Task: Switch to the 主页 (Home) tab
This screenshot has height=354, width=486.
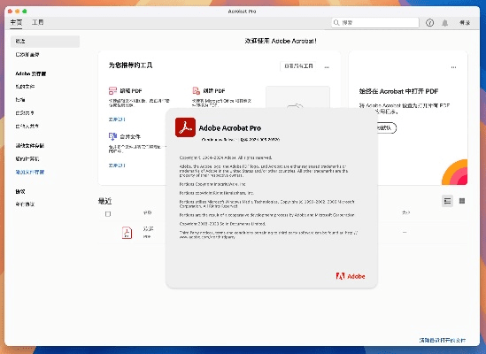Action: 16,22
